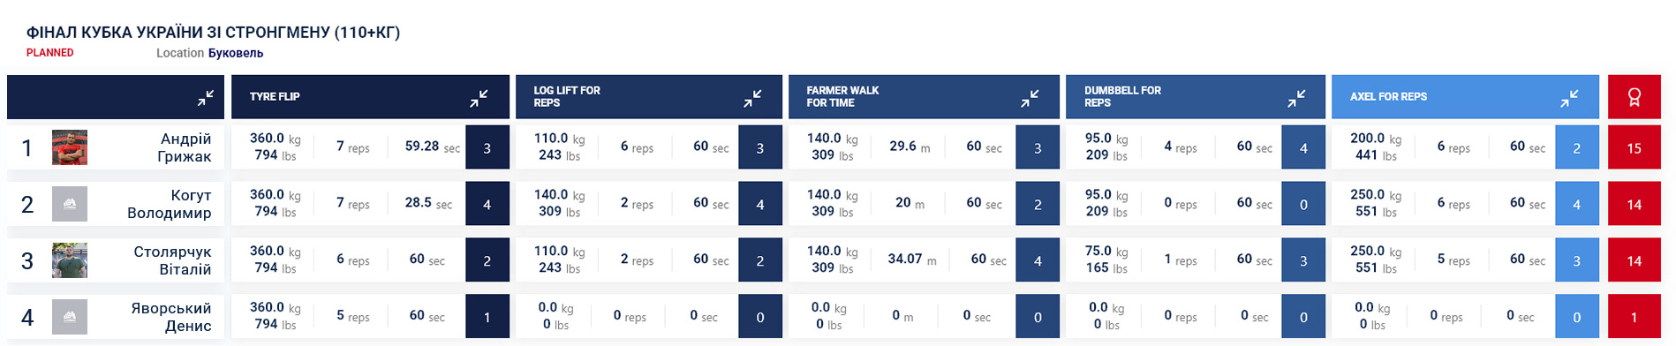The width and height of the screenshot is (1676, 346).
Task: Collapse the Log Lift For Reps column
Action: [752, 98]
